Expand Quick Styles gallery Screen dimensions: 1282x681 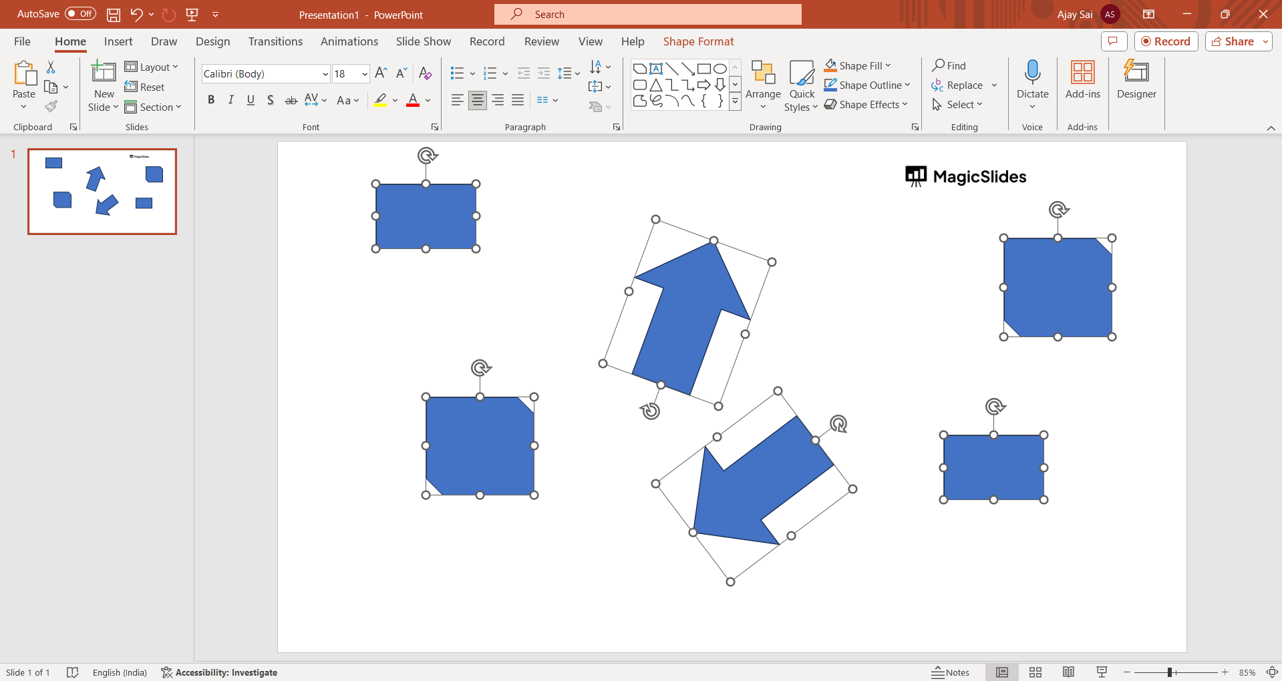[801, 85]
